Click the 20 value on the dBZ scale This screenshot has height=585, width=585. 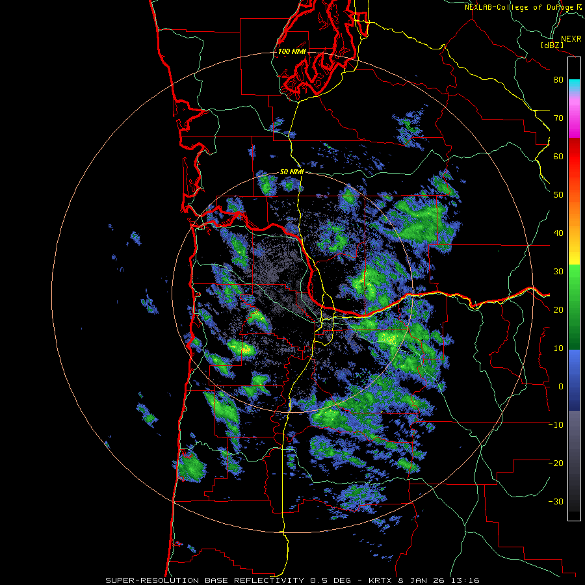(558, 310)
